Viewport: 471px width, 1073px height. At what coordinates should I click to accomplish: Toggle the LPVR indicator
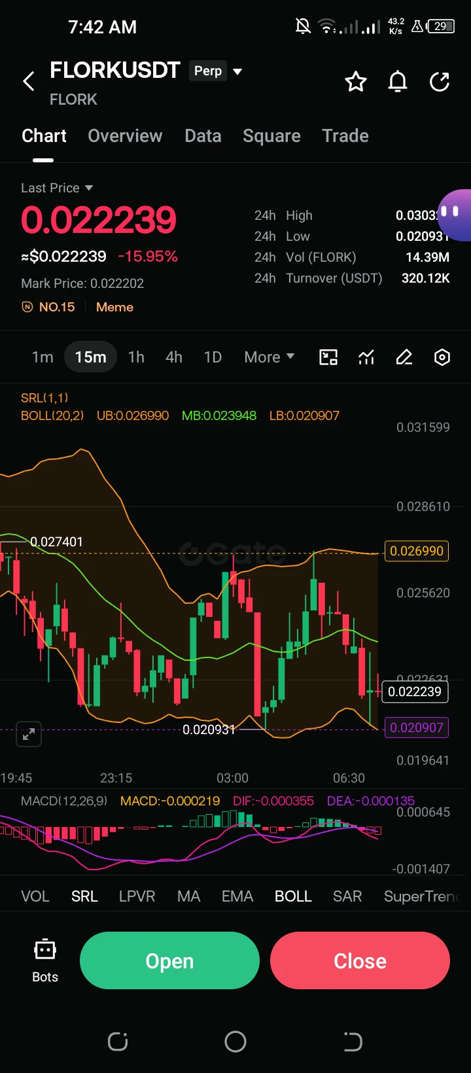click(137, 896)
